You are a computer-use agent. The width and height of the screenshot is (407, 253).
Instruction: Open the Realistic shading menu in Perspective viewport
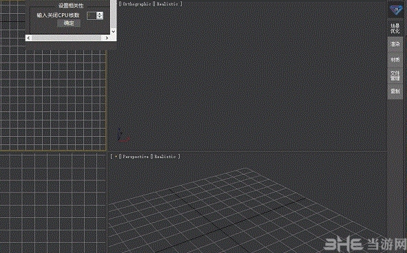coord(165,157)
